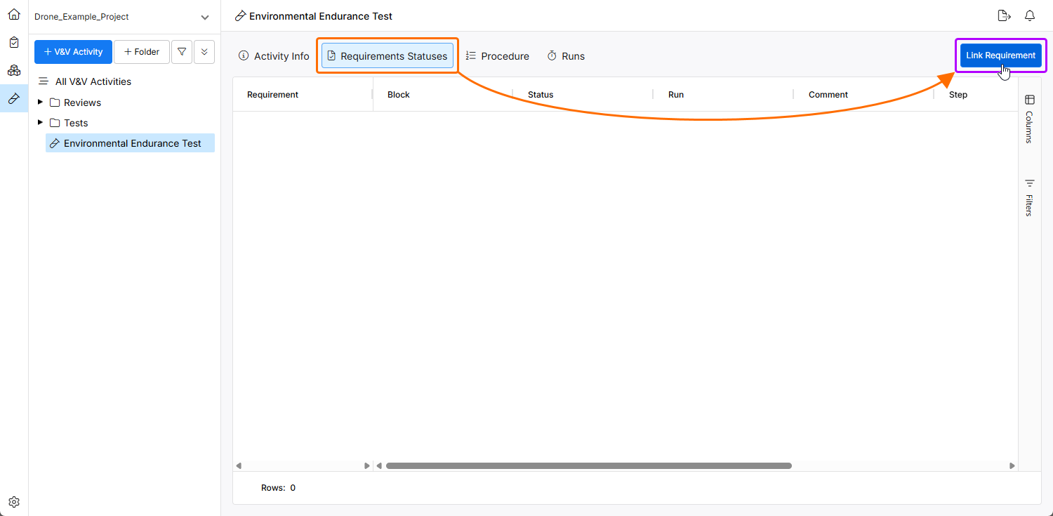This screenshot has width=1053, height=516.
Task: Open the V&V test-tube icon in rail
Action: 14,98
